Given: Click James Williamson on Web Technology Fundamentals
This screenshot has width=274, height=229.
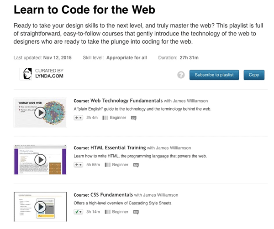Looking at the screenshot, I should pyautogui.click(x=190, y=101).
